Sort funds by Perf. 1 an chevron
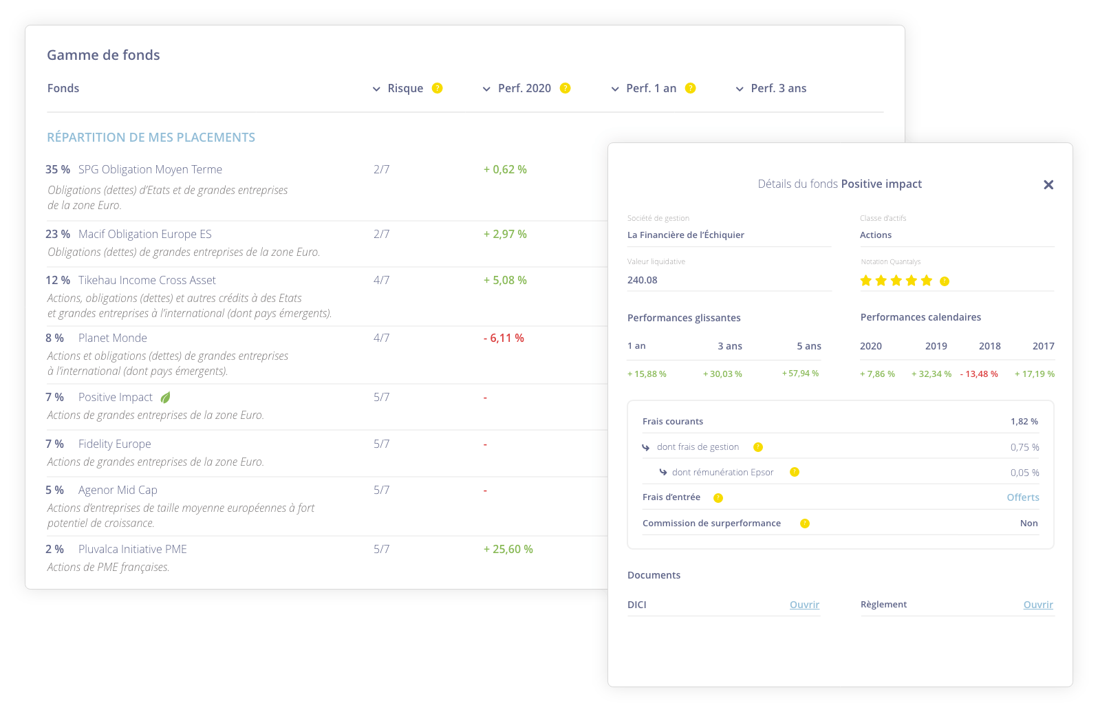Screen dimensions: 1098x712 coord(615,89)
